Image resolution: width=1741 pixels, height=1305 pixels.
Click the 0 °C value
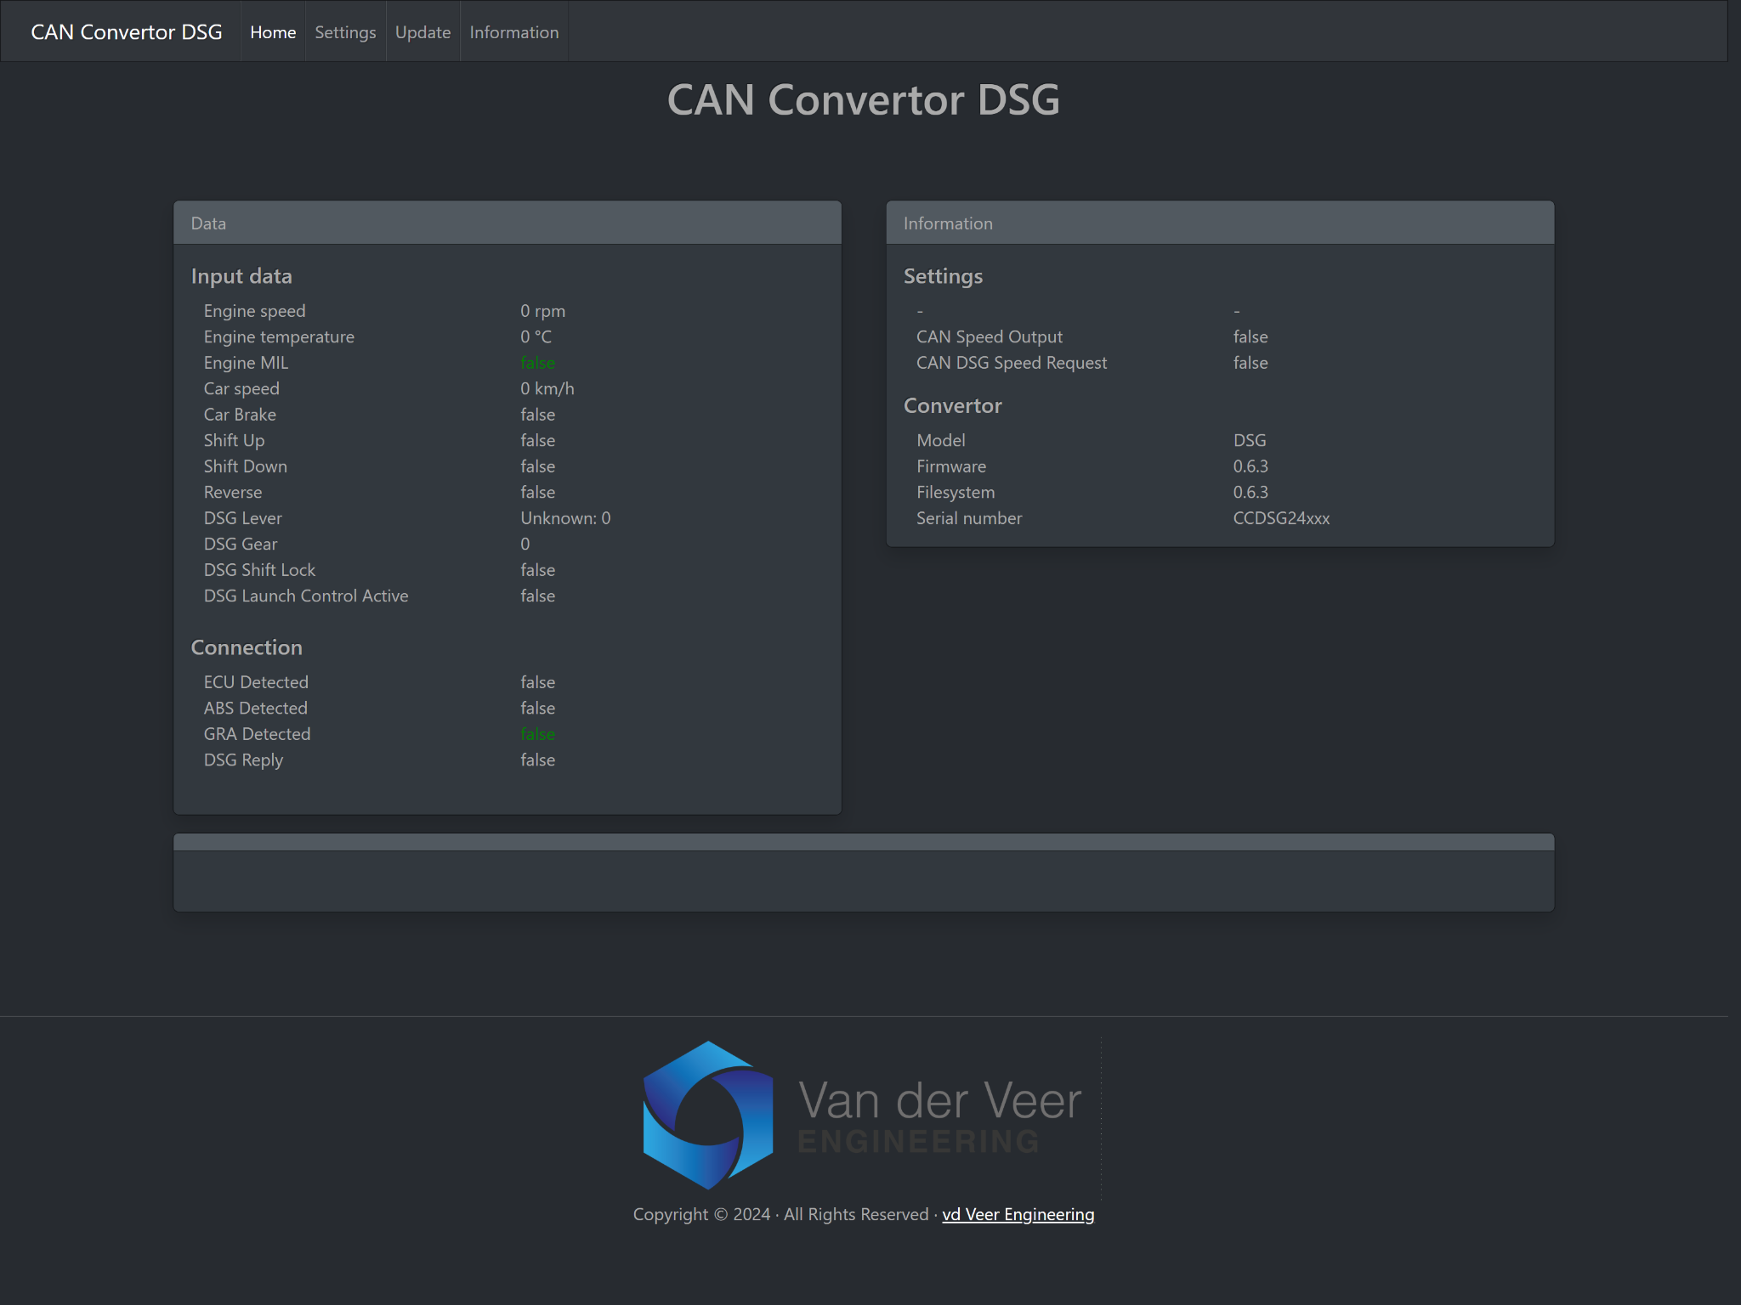[536, 336]
